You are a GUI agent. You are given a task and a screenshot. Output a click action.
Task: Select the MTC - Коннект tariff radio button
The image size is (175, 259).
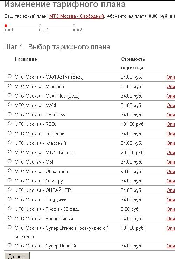pos(9,152)
